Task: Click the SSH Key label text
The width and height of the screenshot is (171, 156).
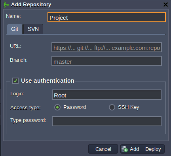Action: click(129, 107)
